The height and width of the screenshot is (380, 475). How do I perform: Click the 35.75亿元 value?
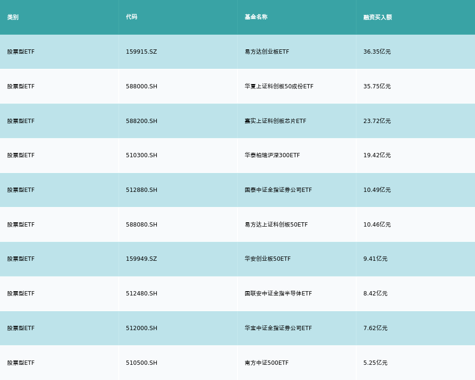(377, 86)
